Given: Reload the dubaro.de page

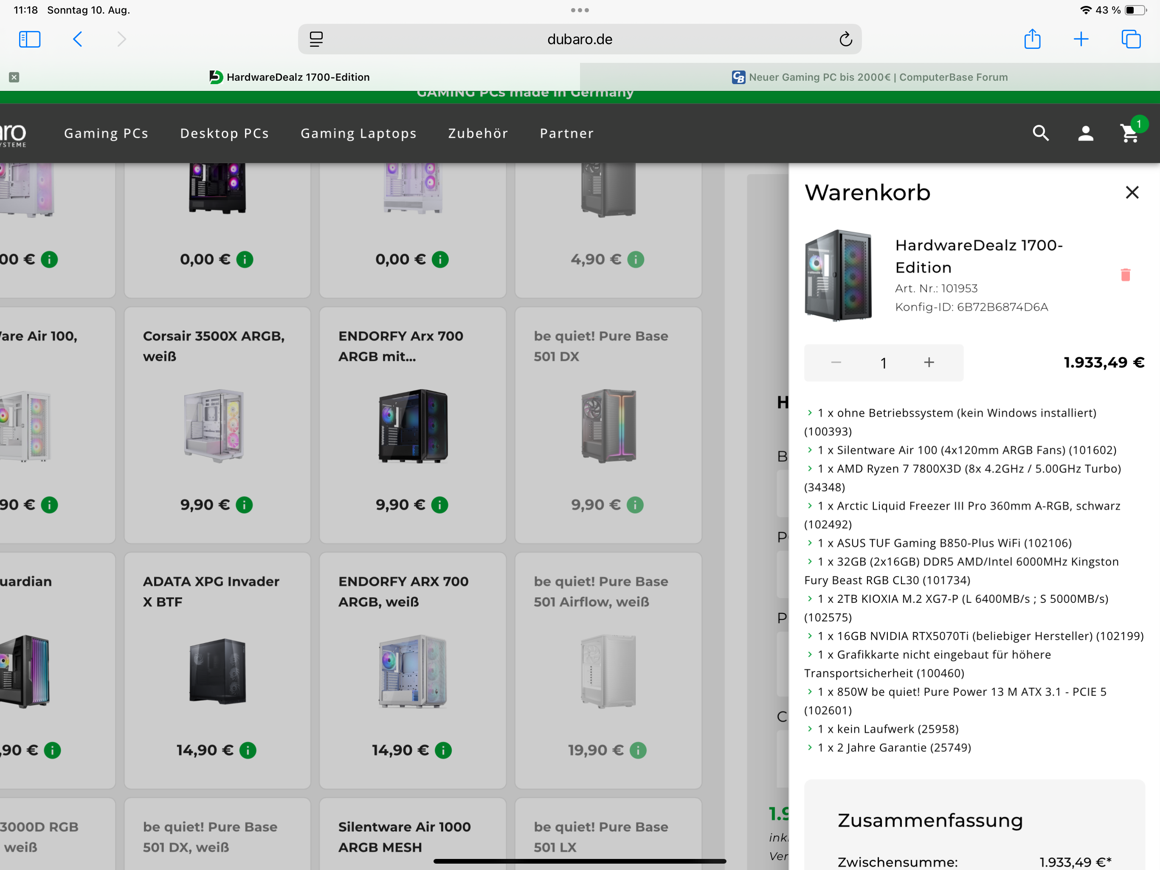Looking at the screenshot, I should point(845,40).
